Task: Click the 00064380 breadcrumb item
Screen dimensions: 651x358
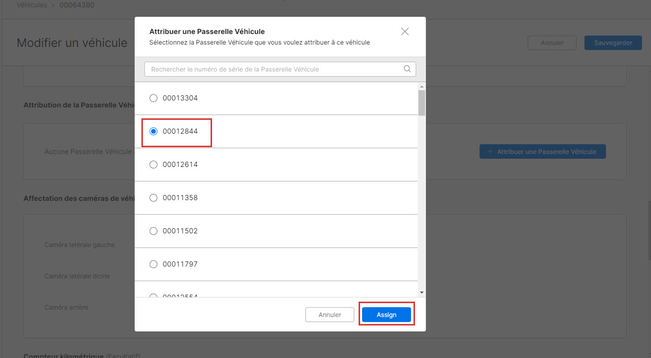Action: (x=77, y=5)
